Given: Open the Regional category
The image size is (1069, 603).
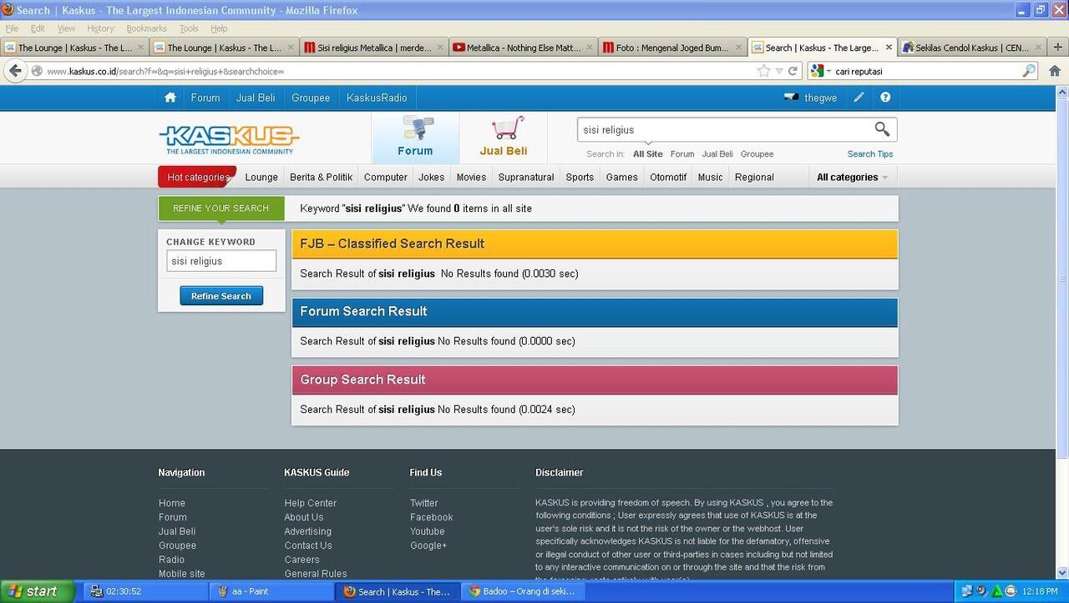Looking at the screenshot, I should (754, 177).
